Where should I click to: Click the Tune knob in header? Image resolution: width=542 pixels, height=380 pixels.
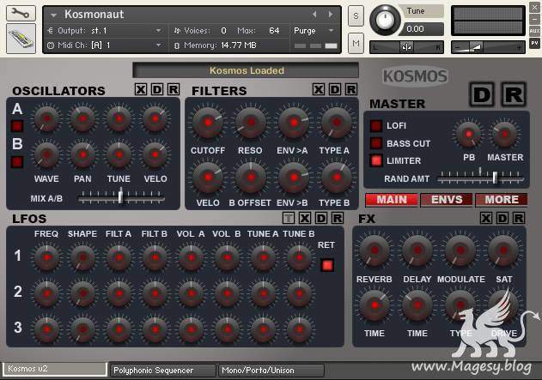(385, 19)
